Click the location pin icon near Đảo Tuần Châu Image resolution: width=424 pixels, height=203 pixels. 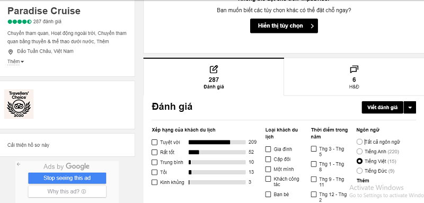tap(11, 51)
